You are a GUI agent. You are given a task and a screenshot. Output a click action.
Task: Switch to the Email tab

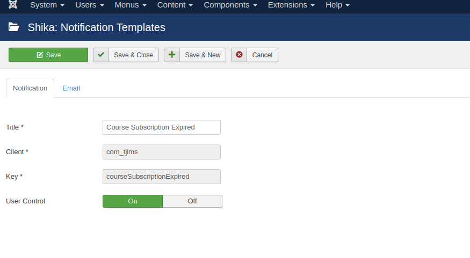[x=71, y=88]
